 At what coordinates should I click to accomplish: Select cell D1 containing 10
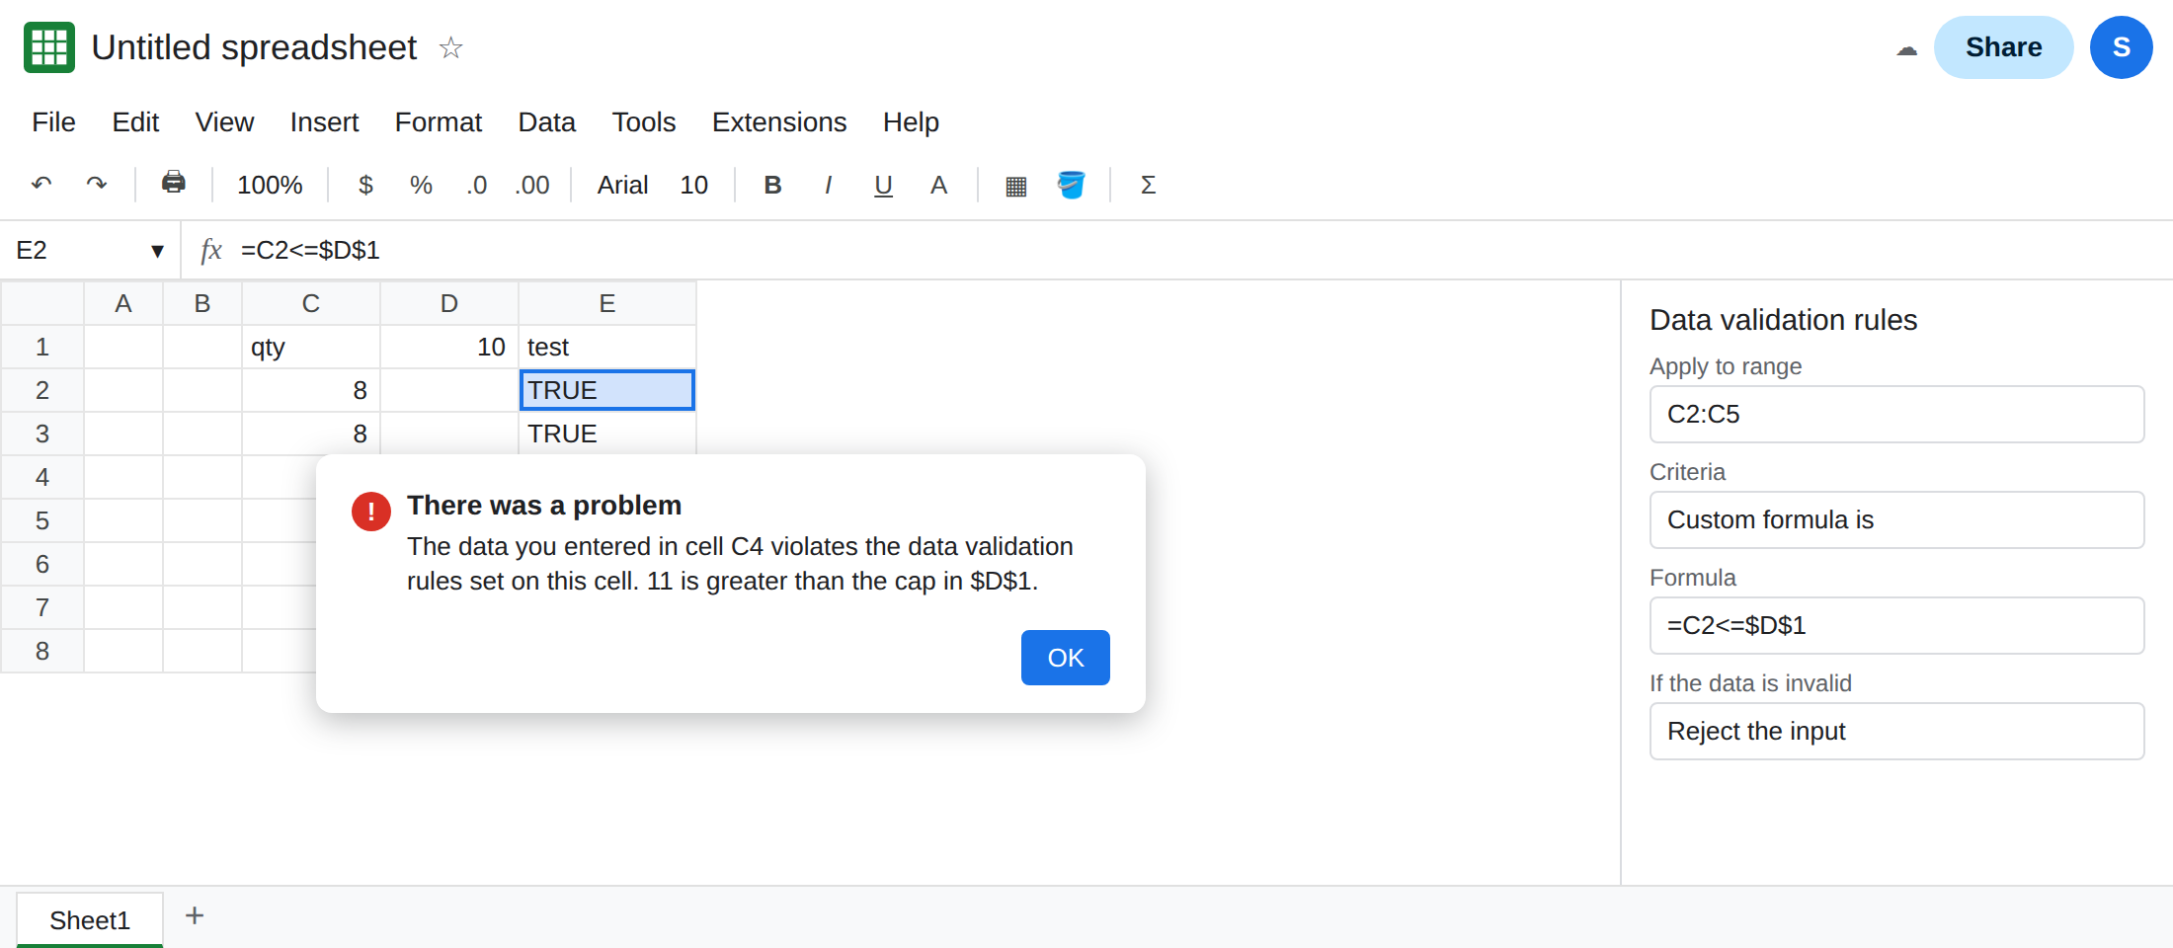[x=449, y=347]
